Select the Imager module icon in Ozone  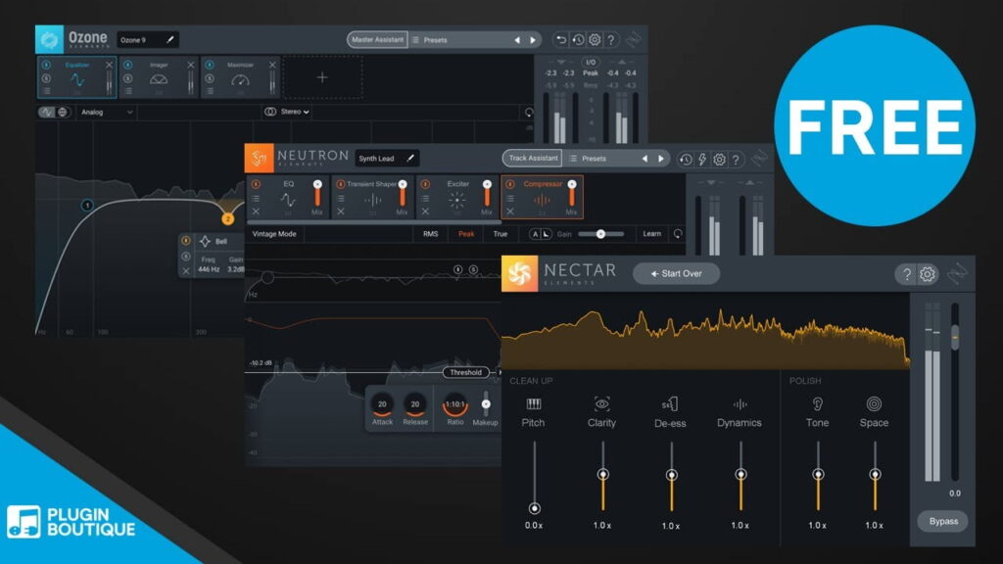point(159,80)
